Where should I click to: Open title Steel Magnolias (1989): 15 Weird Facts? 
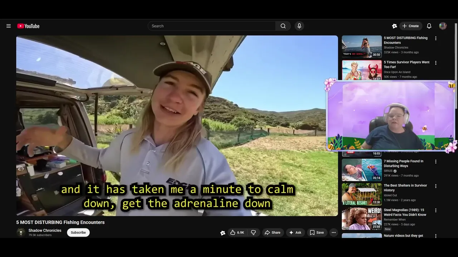405,212
